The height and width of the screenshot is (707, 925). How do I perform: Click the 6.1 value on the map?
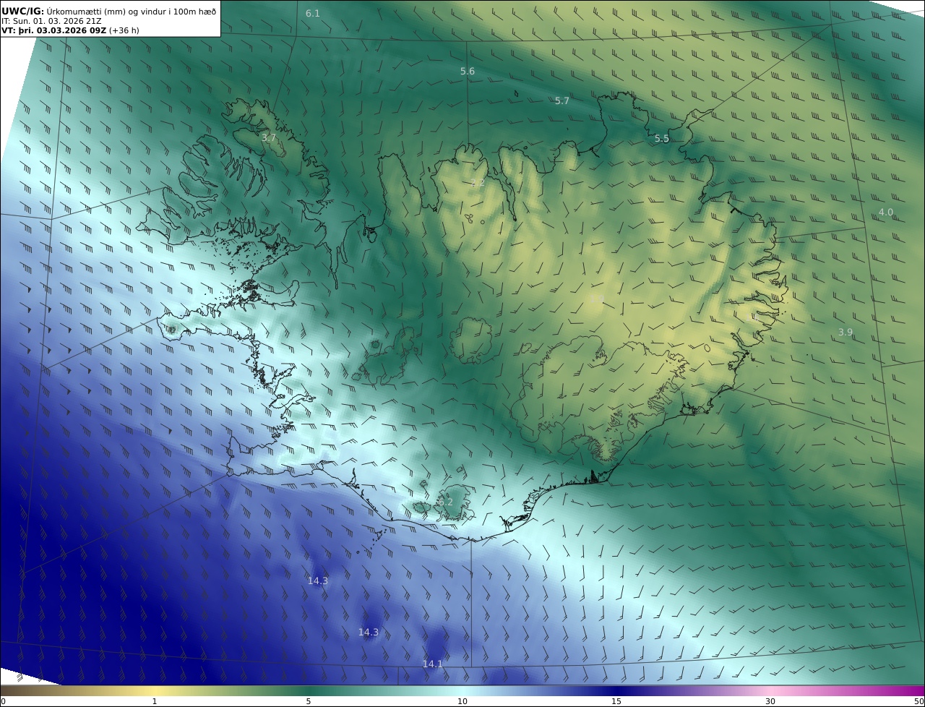click(313, 14)
